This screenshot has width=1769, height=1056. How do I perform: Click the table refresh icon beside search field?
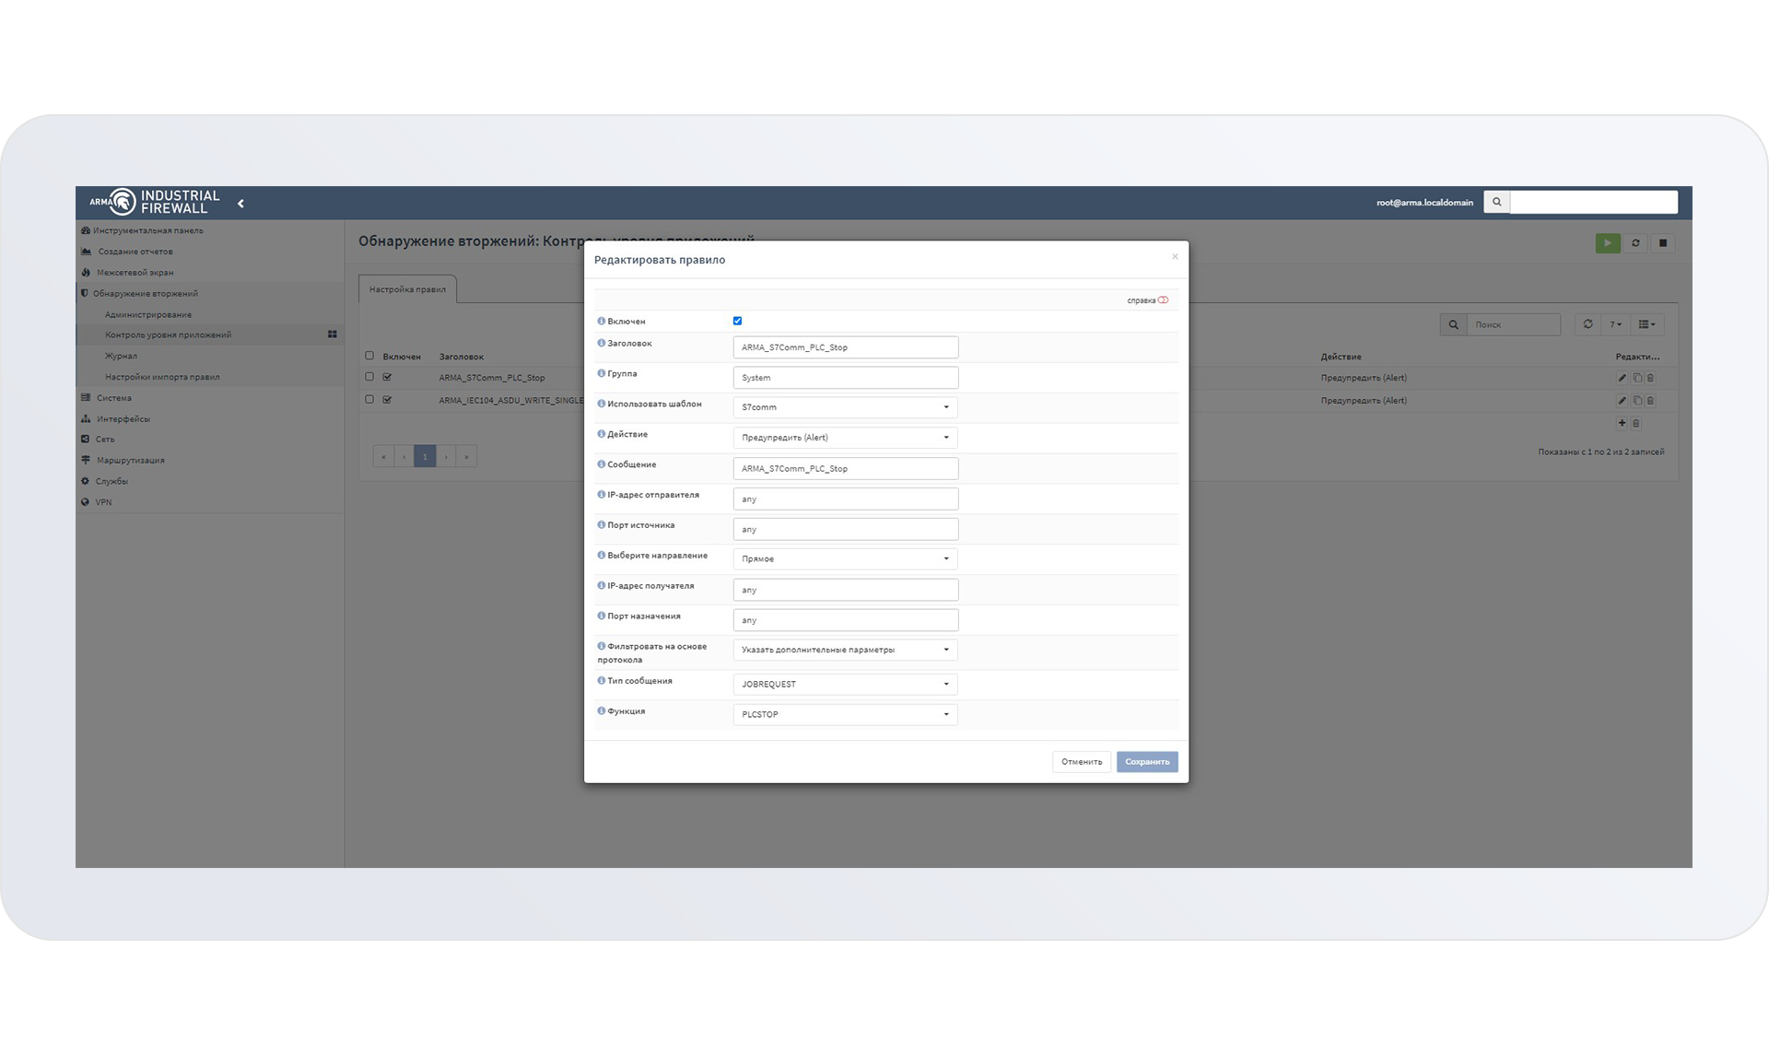[1587, 324]
